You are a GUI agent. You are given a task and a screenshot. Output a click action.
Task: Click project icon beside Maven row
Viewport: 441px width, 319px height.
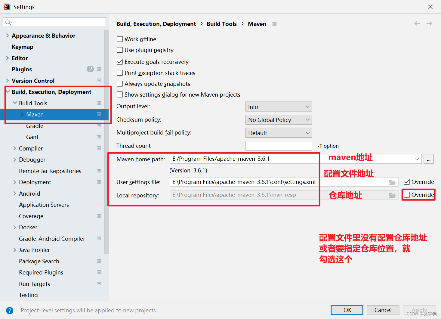click(x=99, y=114)
